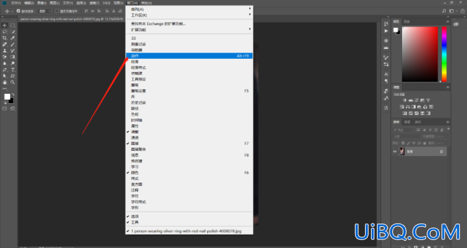Choose 动作 Alt+F9 from the menu
This screenshot has width=467, height=248.
pos(189,56)
